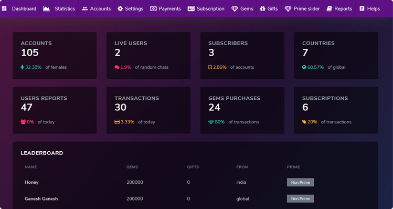This screenshot has height=209, width=393.
Task: Click the gem icon beside 80%
Action: (x=211, y=122)
